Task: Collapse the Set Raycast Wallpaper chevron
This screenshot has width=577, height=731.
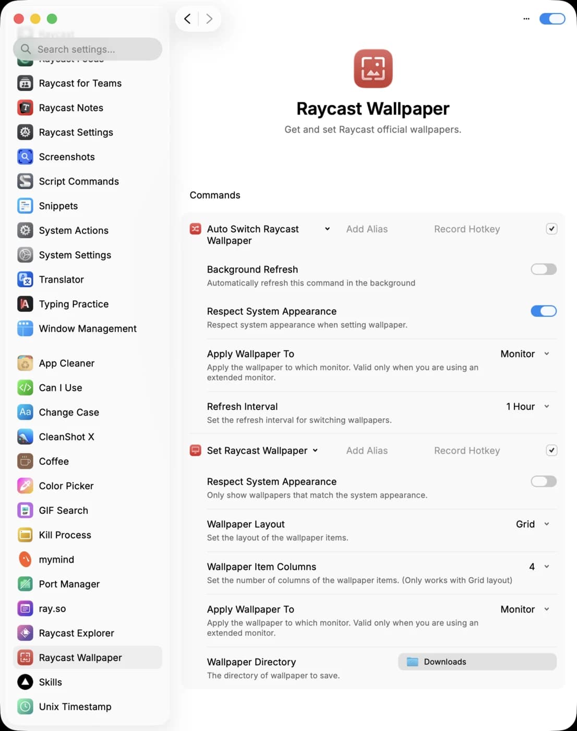Action: pos(315,450)
